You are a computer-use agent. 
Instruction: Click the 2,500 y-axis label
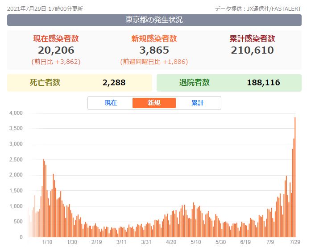tap(16, 160)
